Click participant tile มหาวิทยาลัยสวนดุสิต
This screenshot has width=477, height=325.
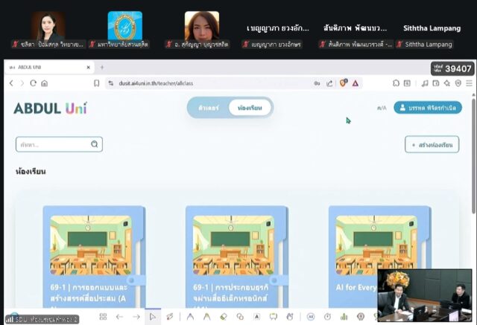point(124,30)
